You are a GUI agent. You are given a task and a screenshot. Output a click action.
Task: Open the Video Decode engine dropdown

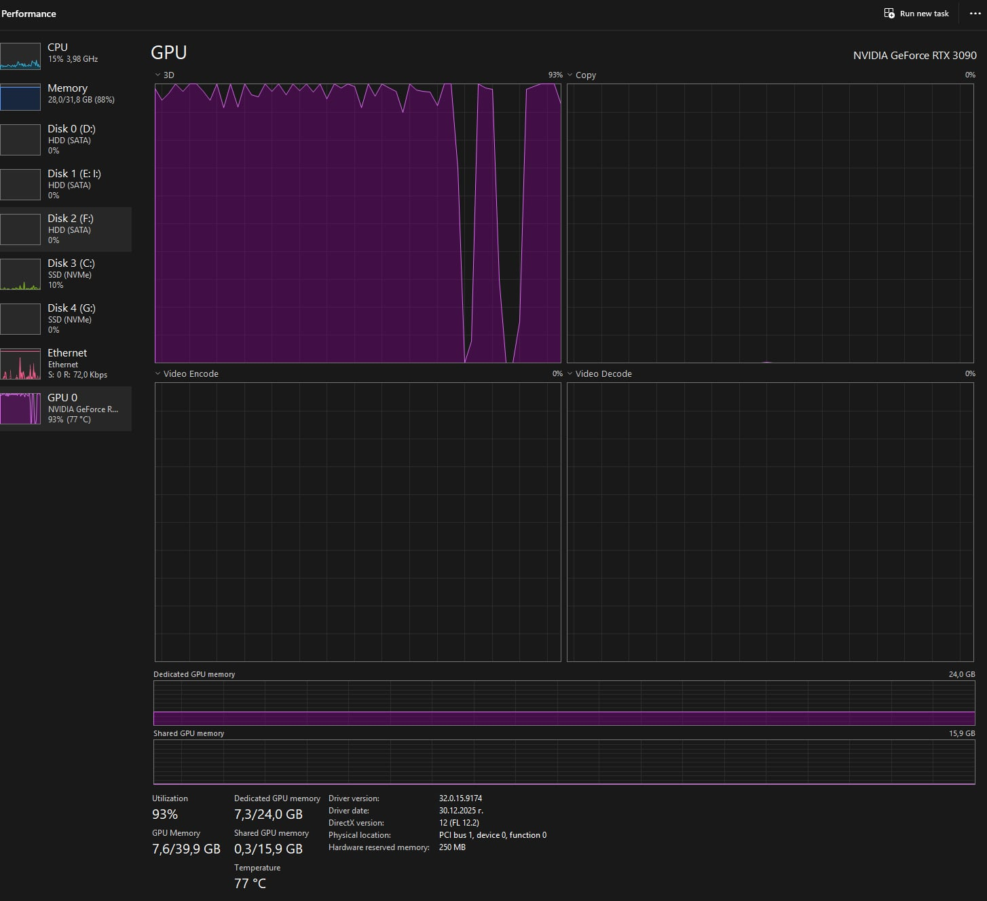[x=570, y=374]
